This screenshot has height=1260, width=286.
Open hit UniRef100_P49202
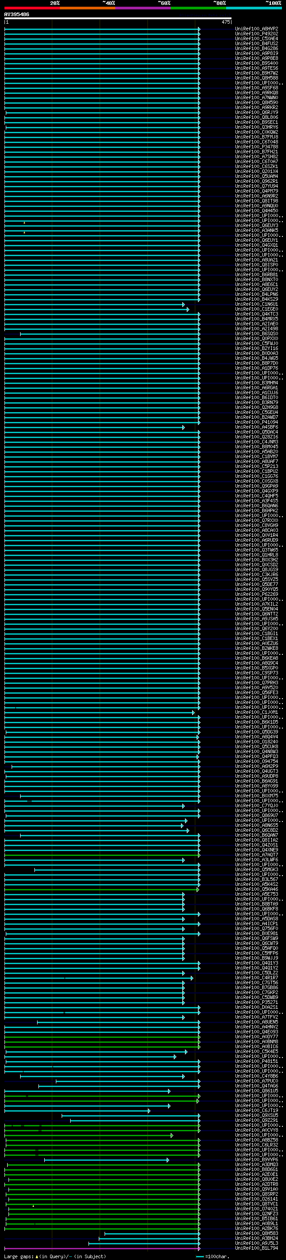257,34
